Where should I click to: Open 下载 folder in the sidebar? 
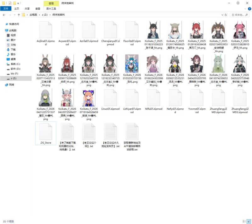(13, 50)
